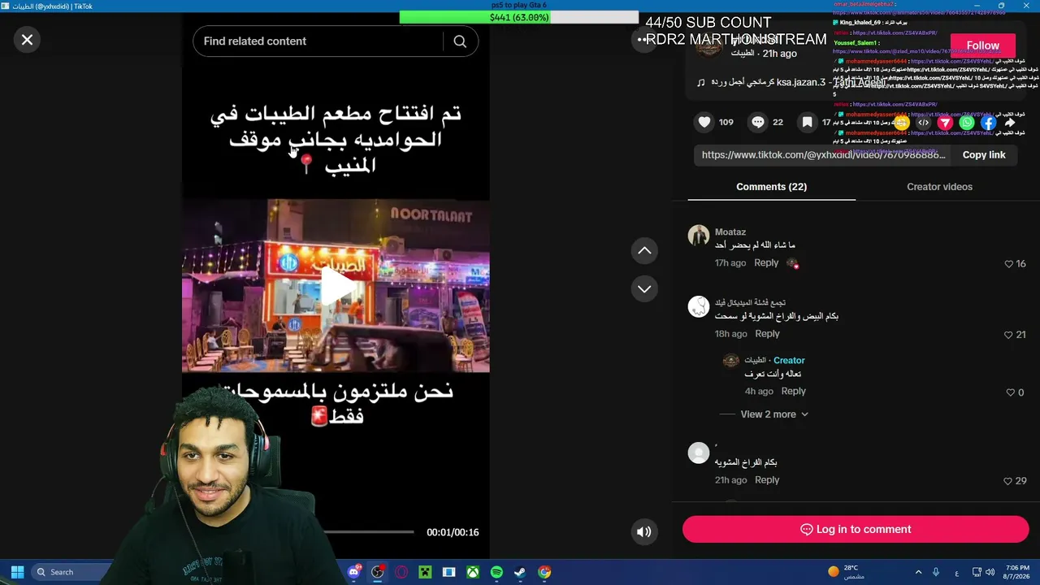Viewport: 1040px width, 585px height.
Task: Copy the video link
Action: [x=984, y=155]
